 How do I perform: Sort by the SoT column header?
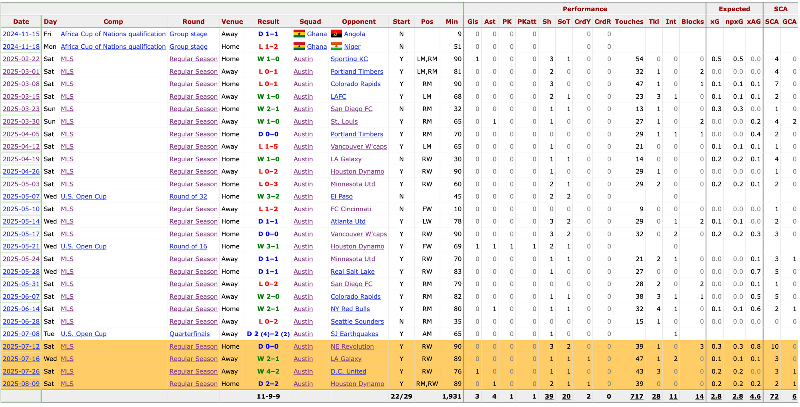point(564,22)
